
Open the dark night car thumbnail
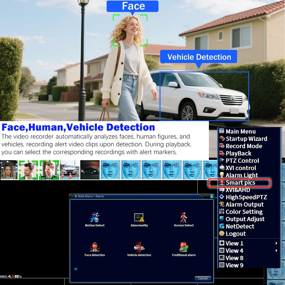coord(90,170)
